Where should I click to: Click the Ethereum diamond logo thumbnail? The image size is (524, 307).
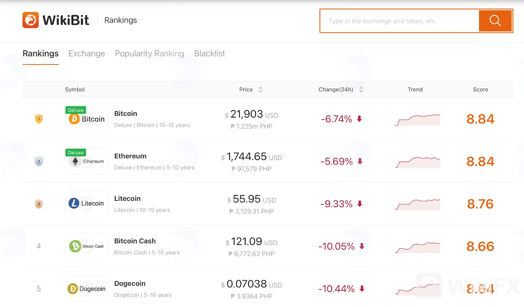coord(86,161)
